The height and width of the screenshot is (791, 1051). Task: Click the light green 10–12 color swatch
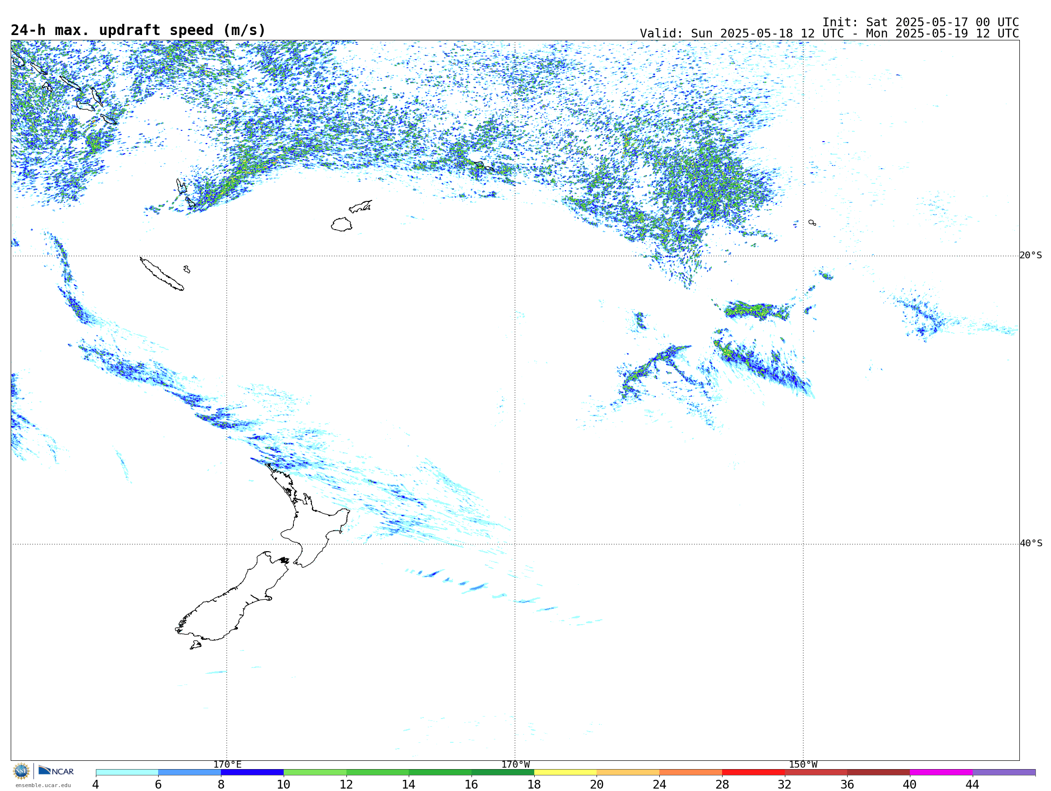(315, 773)
